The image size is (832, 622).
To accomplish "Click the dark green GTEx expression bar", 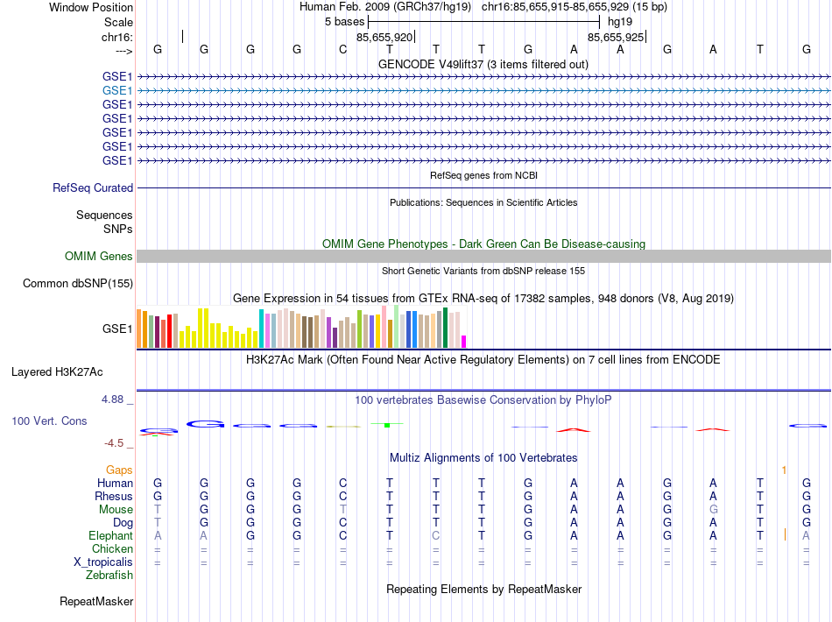I will (x=445, y=328).
